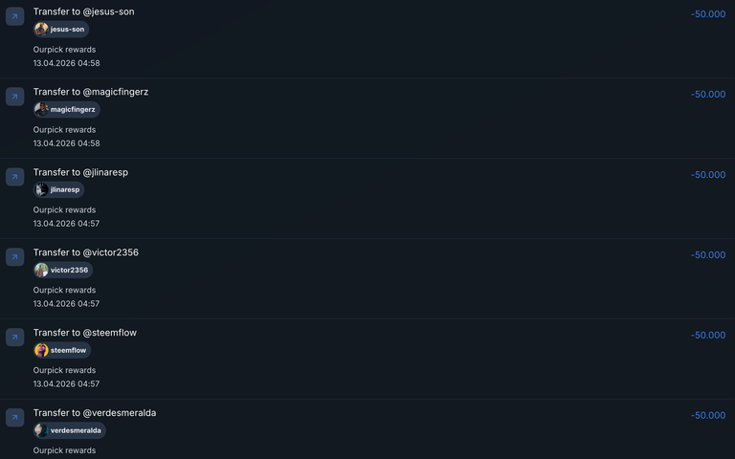Click the "Transfer to @magicfingerz" title
The image size is (735, 459).
(x=91, y=92)
